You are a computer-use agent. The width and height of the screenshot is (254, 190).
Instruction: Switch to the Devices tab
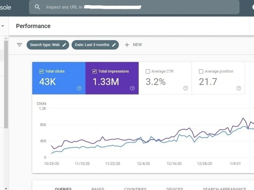point(175,189)
